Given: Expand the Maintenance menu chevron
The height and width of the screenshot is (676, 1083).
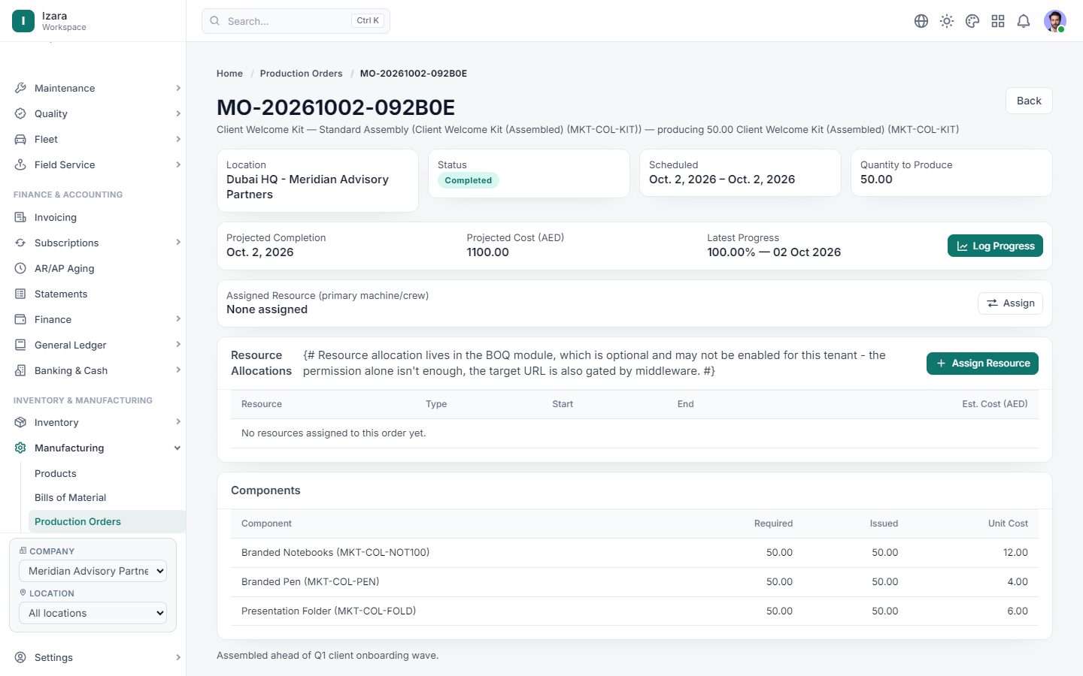Looking at the screenshot, I should 178,88.
